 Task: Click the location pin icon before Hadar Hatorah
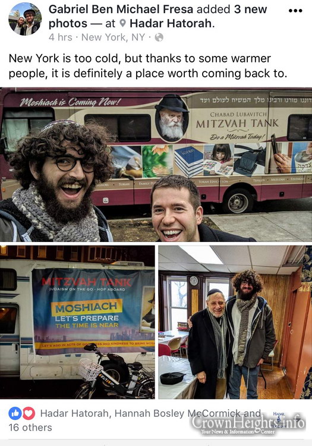point(122,23)
